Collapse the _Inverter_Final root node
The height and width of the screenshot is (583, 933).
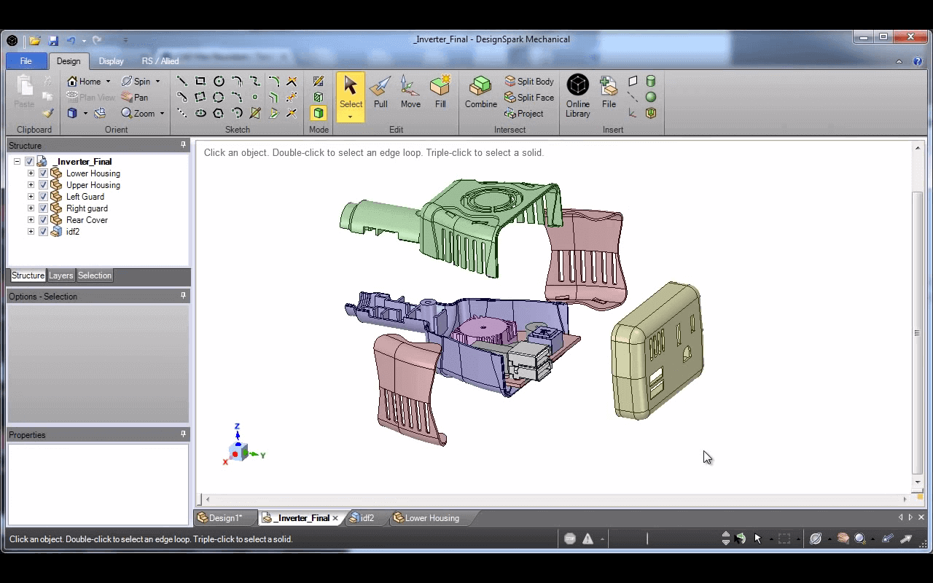[x=17, y=162]
